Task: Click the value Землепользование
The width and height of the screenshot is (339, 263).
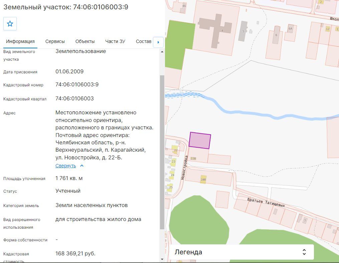Action: click(80, 51)
